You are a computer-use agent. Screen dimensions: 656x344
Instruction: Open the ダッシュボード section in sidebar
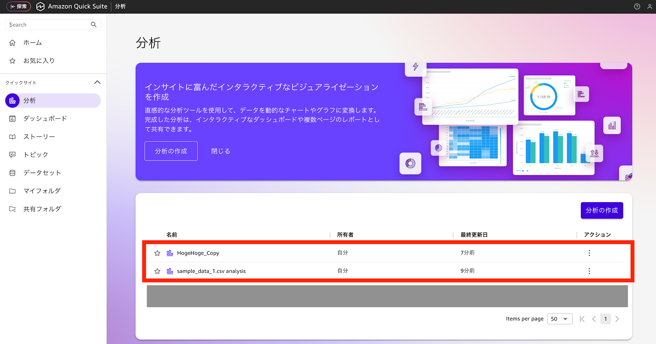pos(44,118)
